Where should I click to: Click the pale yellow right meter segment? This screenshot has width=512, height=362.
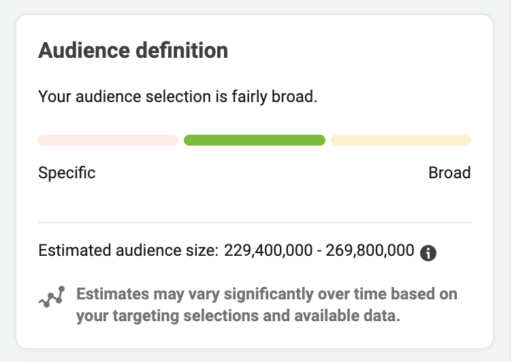point(401,140)
